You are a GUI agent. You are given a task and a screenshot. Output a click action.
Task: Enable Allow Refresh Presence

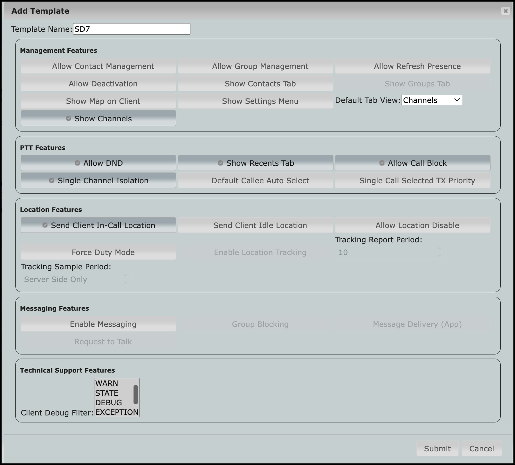coord(413,66)
